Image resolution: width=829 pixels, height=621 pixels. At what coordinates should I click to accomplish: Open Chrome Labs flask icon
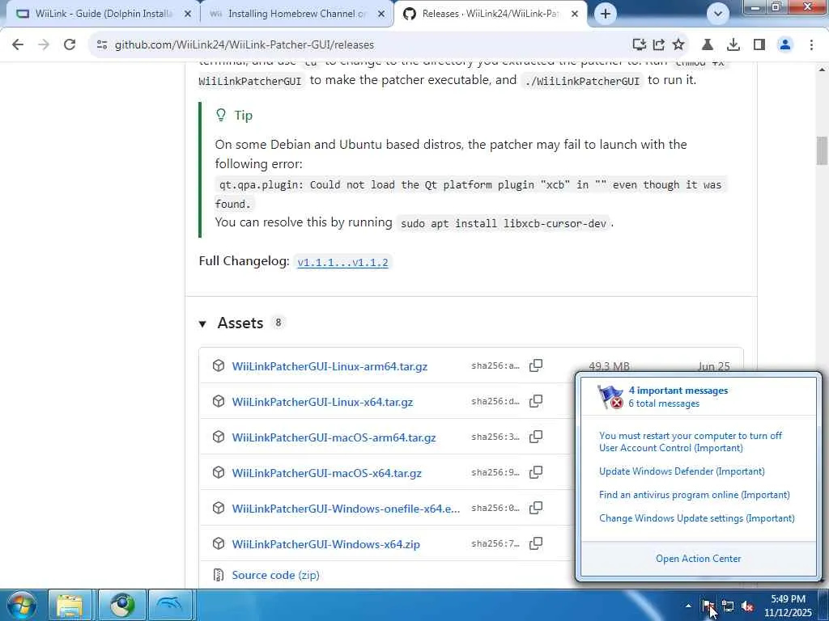pos(708,45)
